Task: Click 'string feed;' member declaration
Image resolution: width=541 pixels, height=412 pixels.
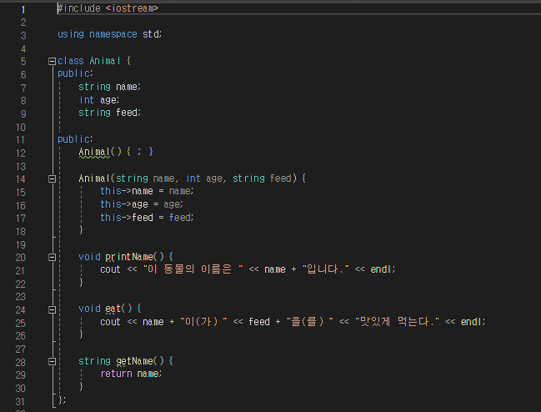Action: coord(109,113)
